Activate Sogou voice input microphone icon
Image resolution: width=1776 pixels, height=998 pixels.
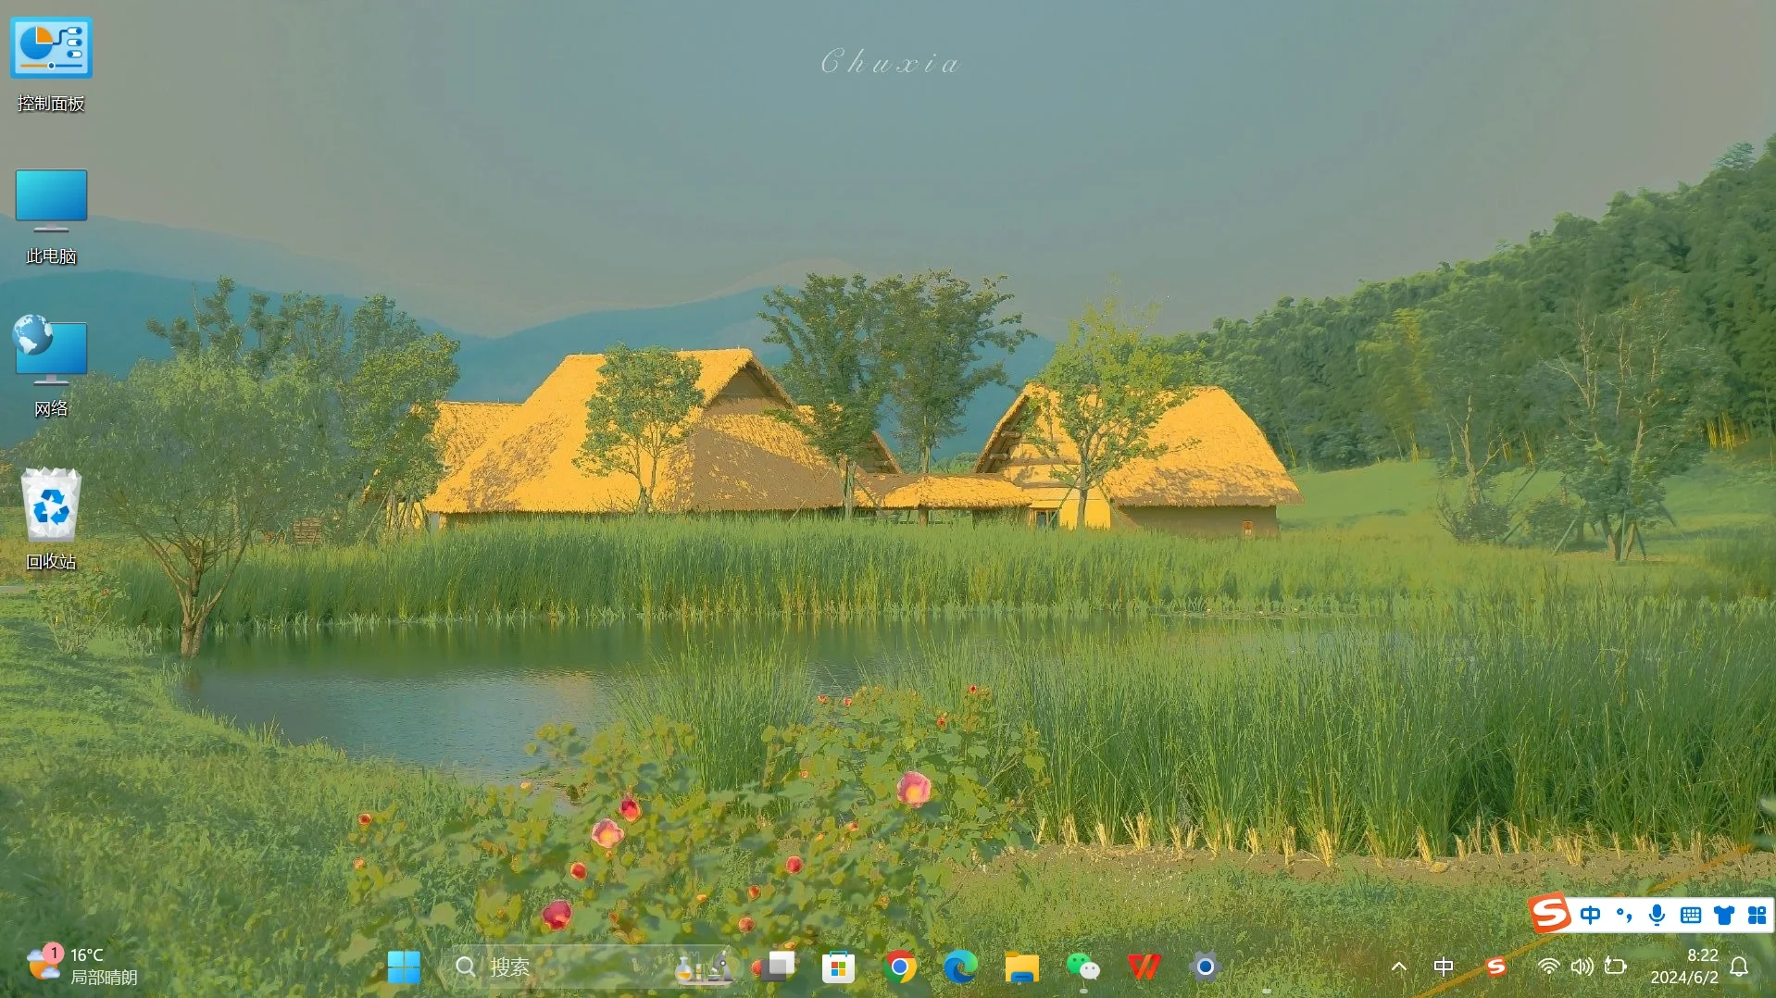coord(1657,915)
